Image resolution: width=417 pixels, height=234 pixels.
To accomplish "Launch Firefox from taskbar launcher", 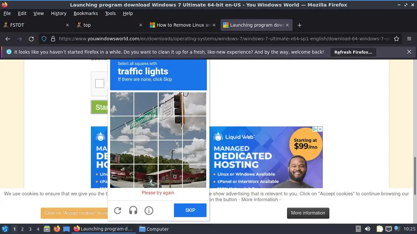I will [x=57, y=229].
